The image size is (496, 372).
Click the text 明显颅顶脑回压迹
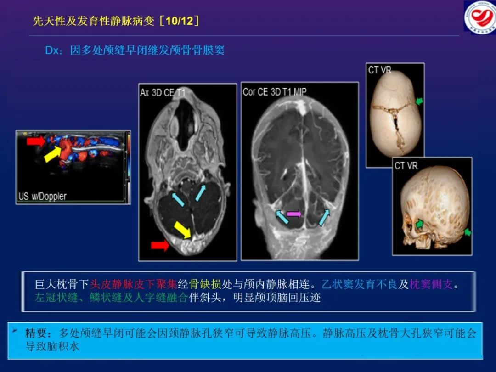[x=277, y=298]
